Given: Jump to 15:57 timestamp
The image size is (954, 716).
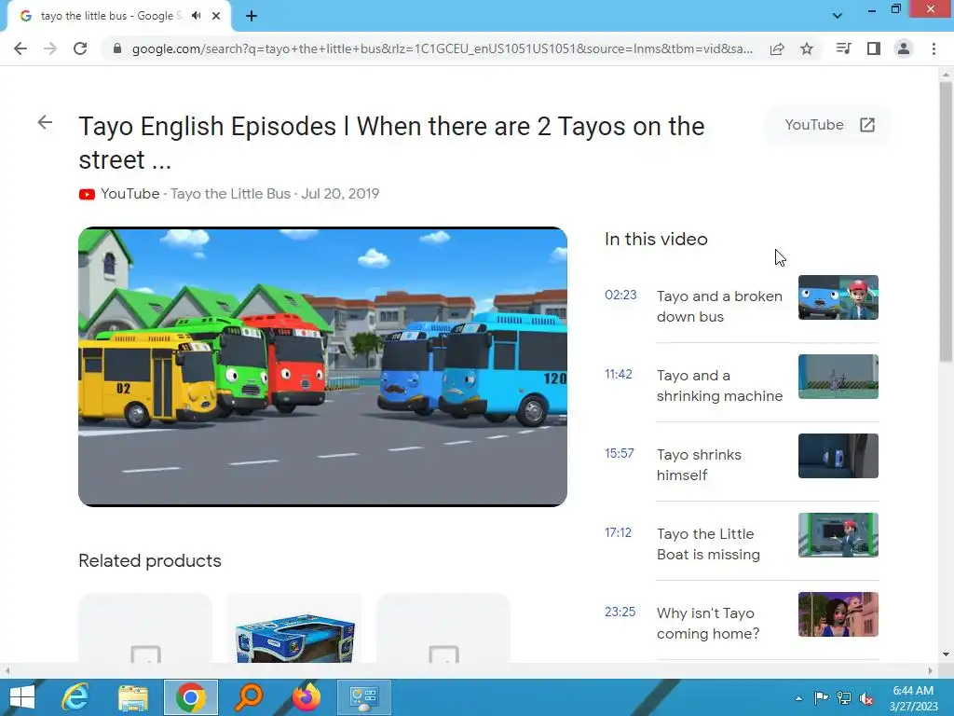Looking at the screenshot, I should (620, 454).
